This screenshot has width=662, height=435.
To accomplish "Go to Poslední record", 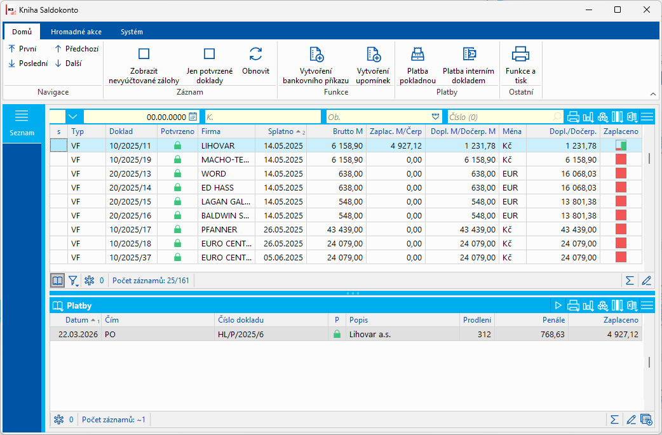I will coord(28,64).
